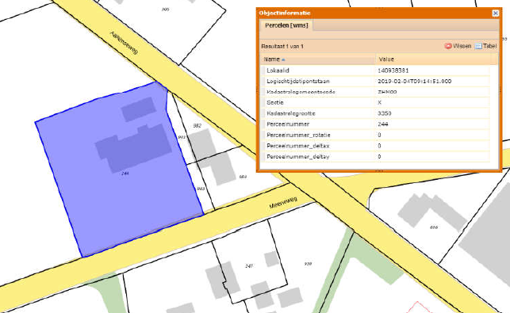Select the Percelen [wms] tab
510x313 pixels.
tap(286, 25)
